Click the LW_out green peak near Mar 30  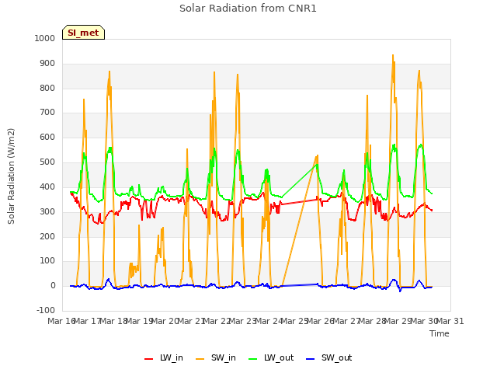coord(421,145)
